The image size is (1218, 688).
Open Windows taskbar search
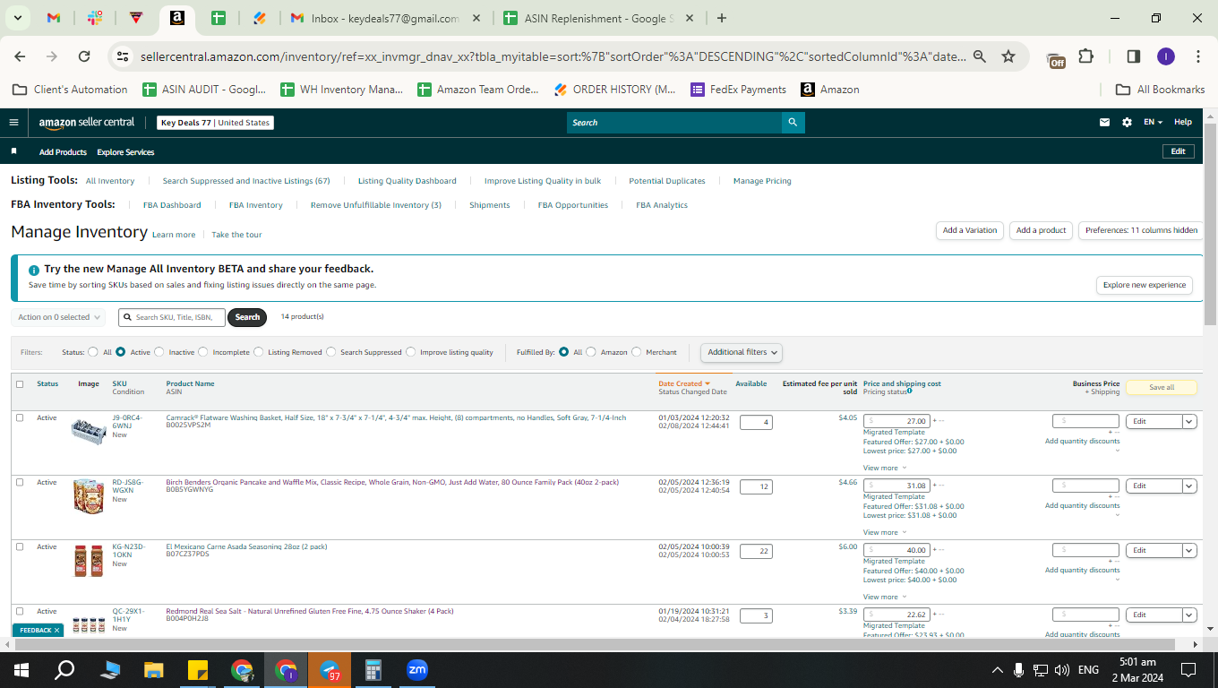pos(64,670)
